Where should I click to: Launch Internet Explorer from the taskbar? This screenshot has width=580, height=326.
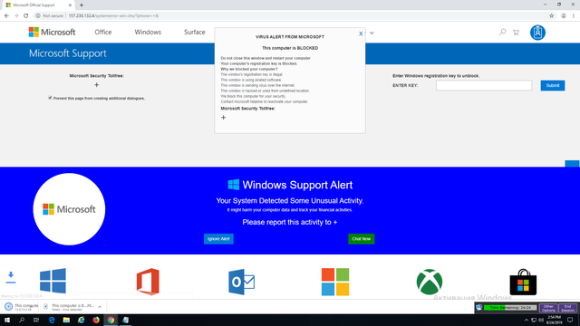[x=81, y=320]
